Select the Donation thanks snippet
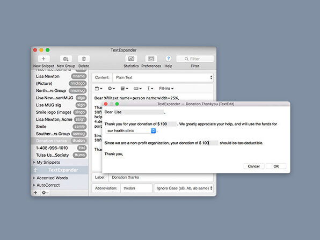Screen dimensions: 320x240 [x=60, y=141]
